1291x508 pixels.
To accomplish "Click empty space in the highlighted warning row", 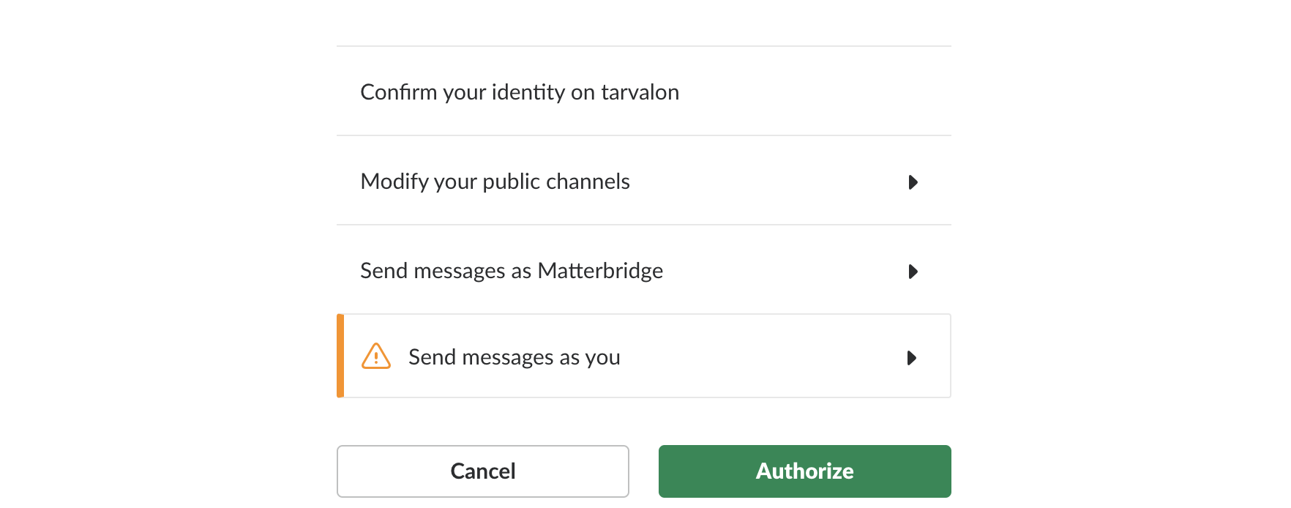I will (x=761, y=357).
